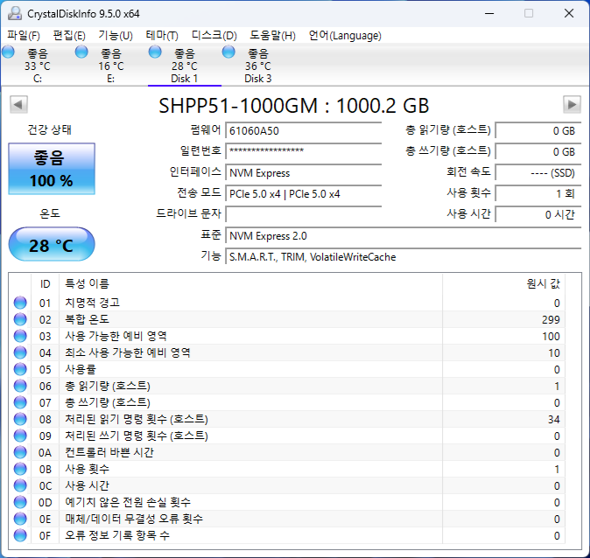
Task: Click the features field with S.M.A.R.T., TRIM
Action: (x=404, y=257)
